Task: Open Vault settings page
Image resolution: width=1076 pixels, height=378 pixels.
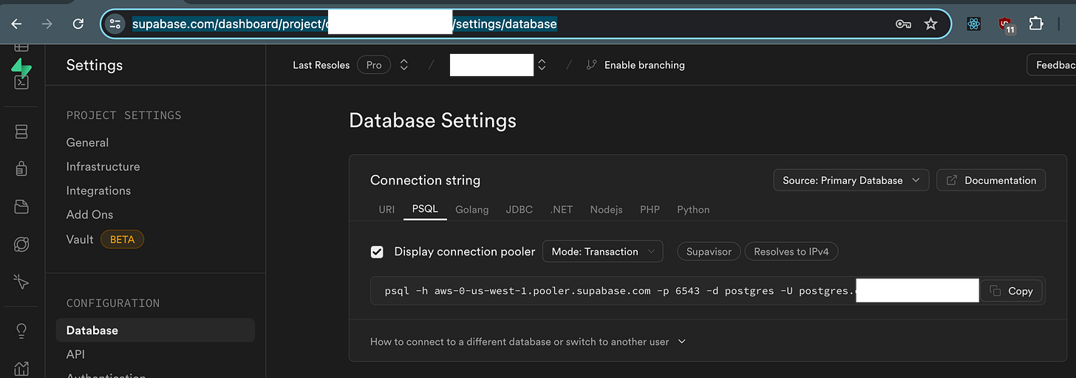Action: point(80,239)
